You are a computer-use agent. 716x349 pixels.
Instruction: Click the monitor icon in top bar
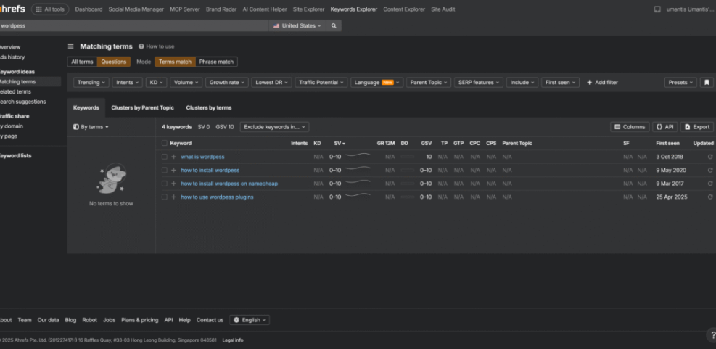pos(657,9)
